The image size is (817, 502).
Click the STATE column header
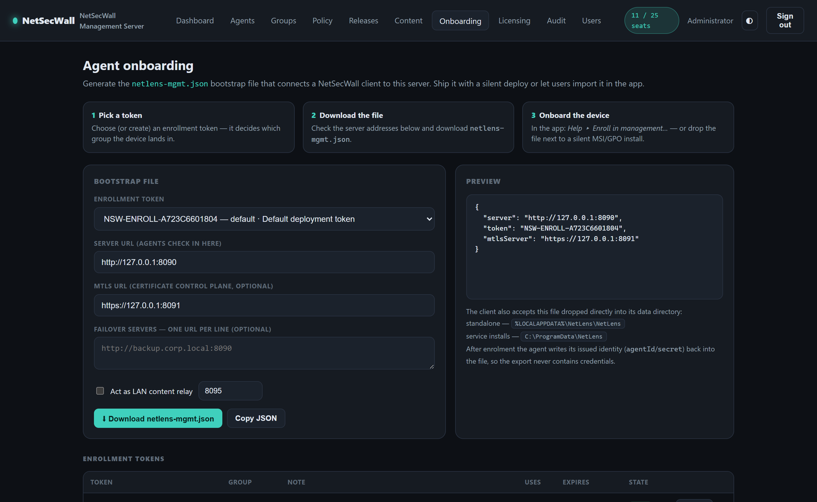tap(638, 482)
